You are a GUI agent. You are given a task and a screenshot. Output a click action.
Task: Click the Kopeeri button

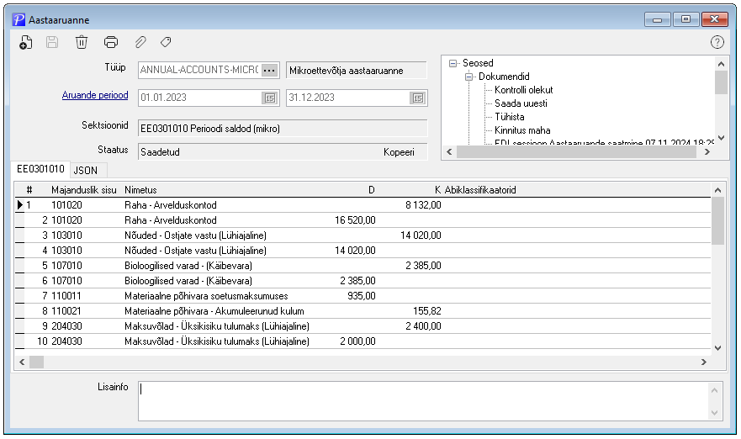coord(399,152)
